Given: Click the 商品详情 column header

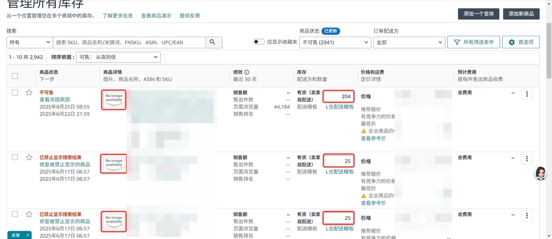Looking at the screenshot, I should tap(113, 72).
